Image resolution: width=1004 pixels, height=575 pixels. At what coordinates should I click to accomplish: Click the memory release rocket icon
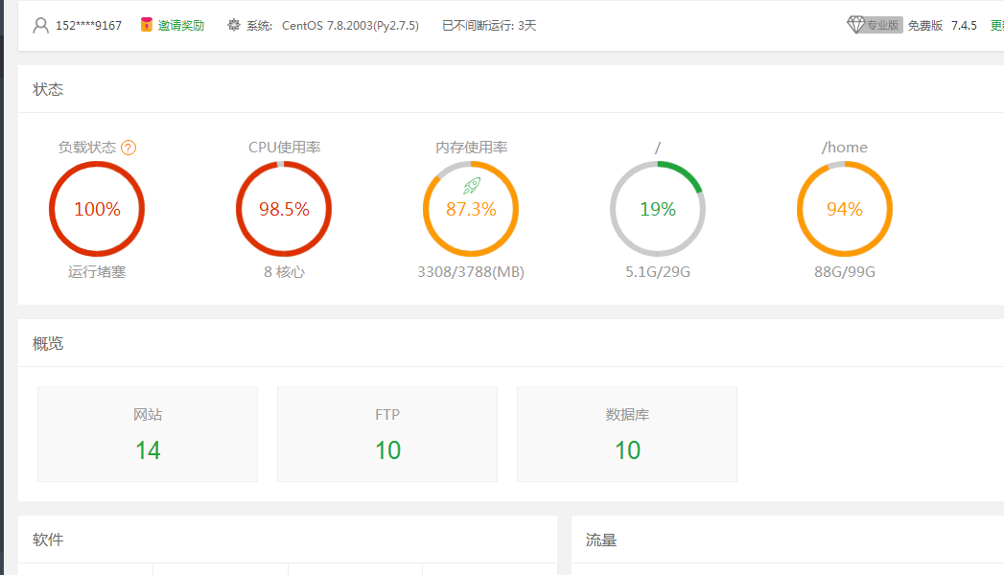[x=471, y=186]
